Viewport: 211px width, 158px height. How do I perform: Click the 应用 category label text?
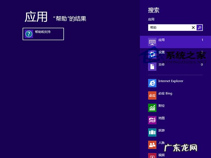[161, 40]
